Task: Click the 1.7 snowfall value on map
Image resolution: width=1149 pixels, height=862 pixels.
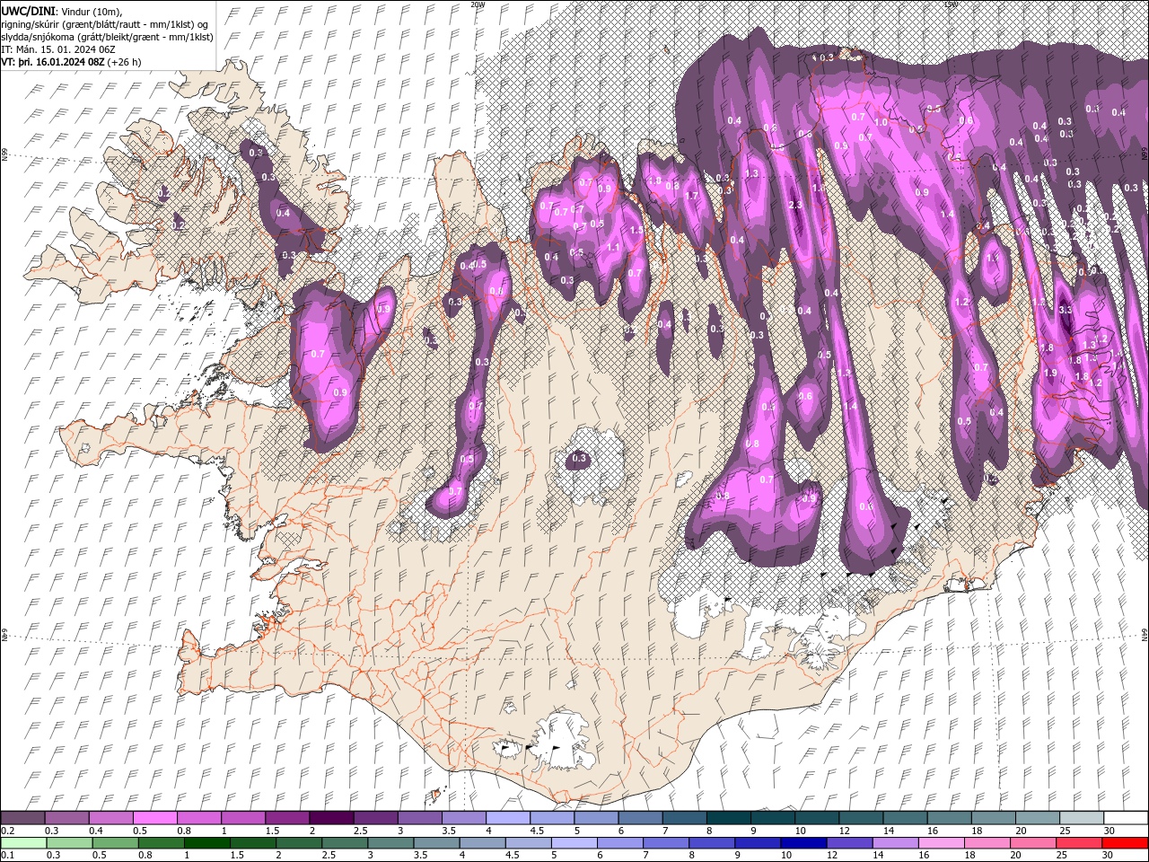Action: [x=691, y=196]
